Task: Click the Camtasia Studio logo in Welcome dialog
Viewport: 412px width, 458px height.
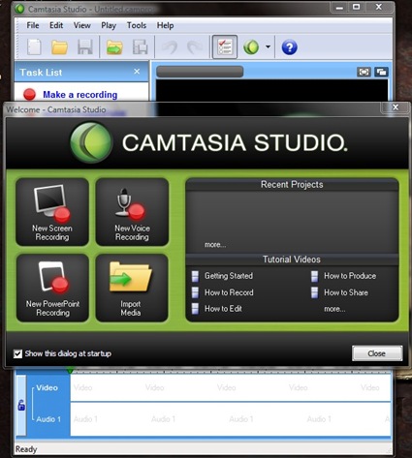Action: tap(91, 142)
